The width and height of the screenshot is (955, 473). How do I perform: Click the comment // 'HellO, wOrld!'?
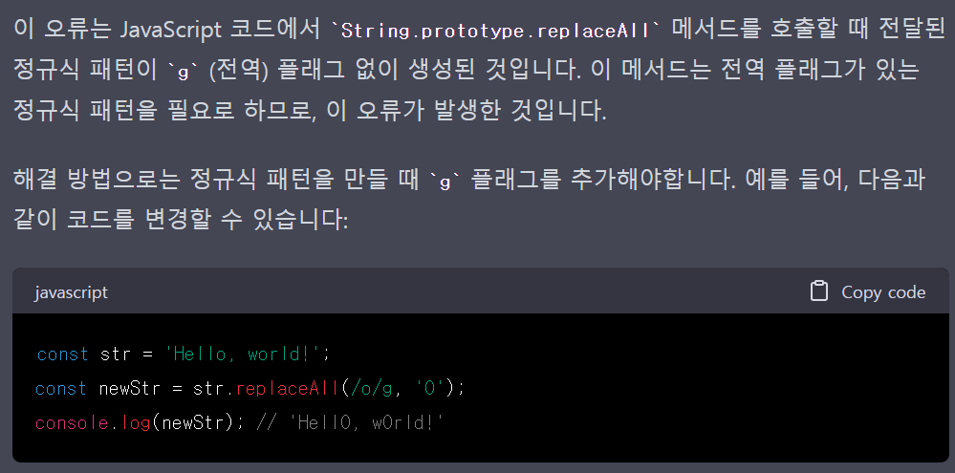[350, 422]
